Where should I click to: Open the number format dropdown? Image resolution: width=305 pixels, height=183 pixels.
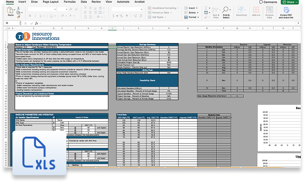coord(141,9)
